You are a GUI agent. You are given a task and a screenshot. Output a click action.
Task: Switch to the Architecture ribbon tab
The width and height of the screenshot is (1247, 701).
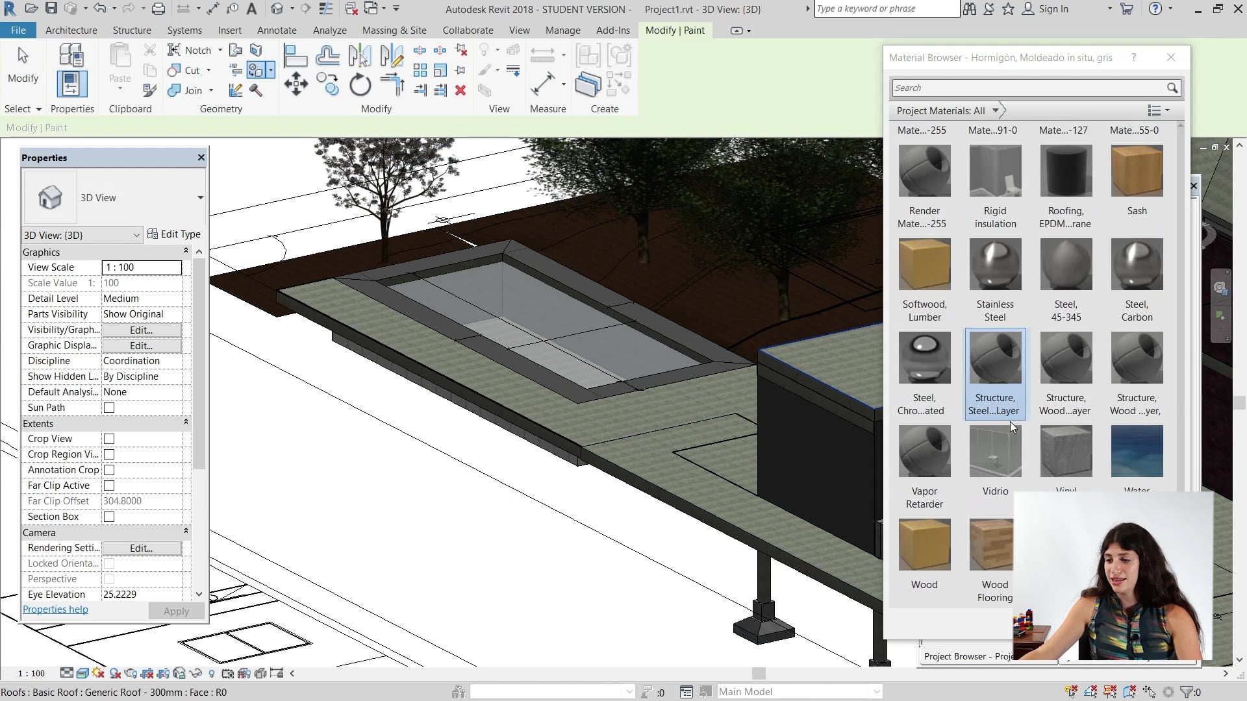71,30
